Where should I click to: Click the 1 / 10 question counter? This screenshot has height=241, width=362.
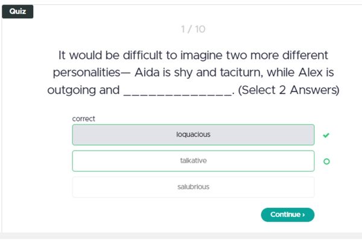(x=193, y=29)
